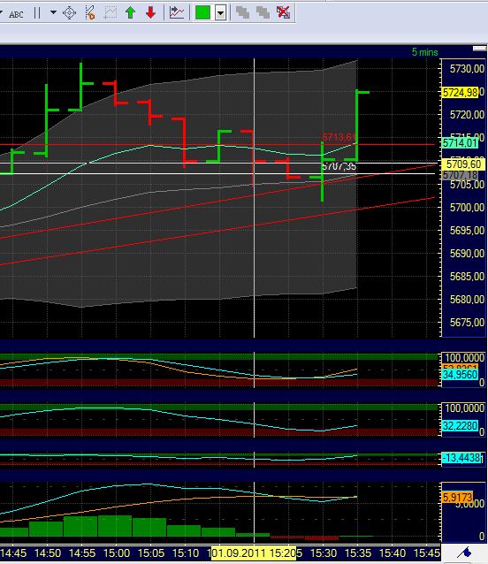Click the dotted chart region tool
The image size is (488, 564).
tap(111, 13)
